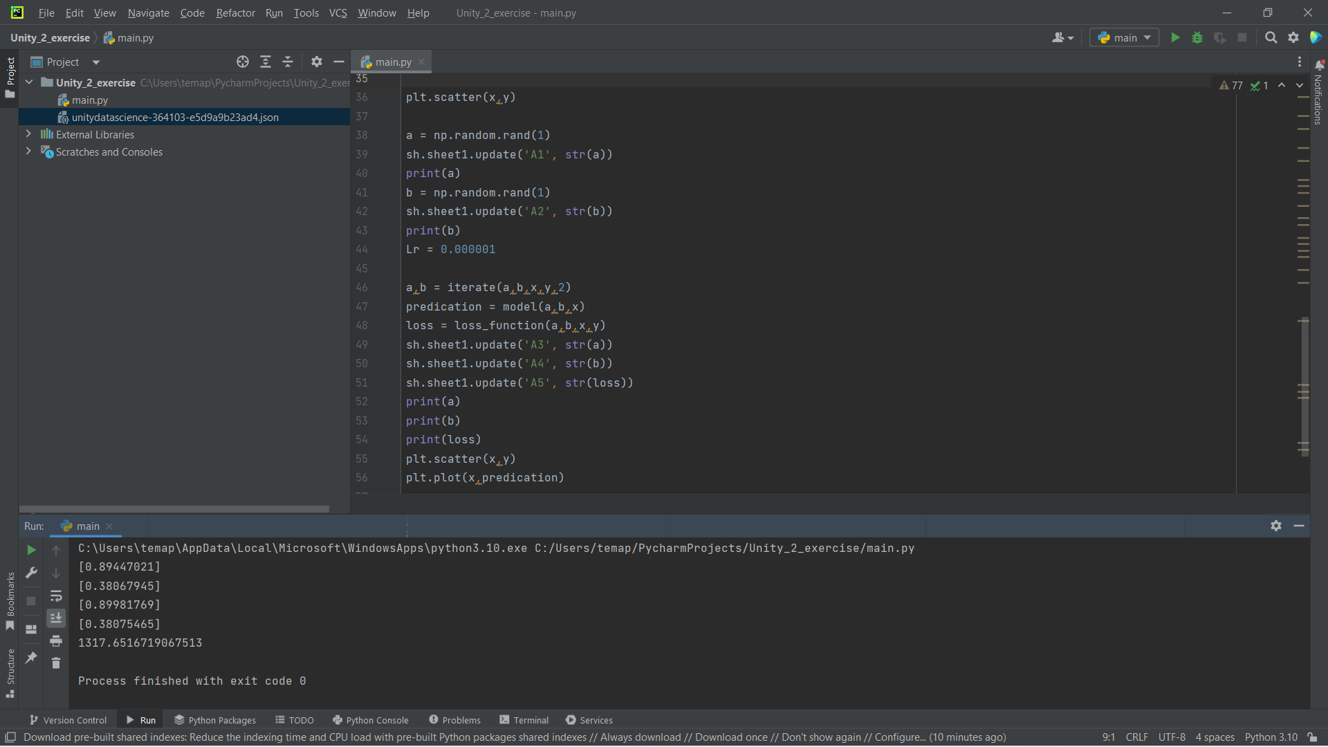Expand all icon in Project panel
Viewport: 1328px width, 747px height.
pos(266,62)
